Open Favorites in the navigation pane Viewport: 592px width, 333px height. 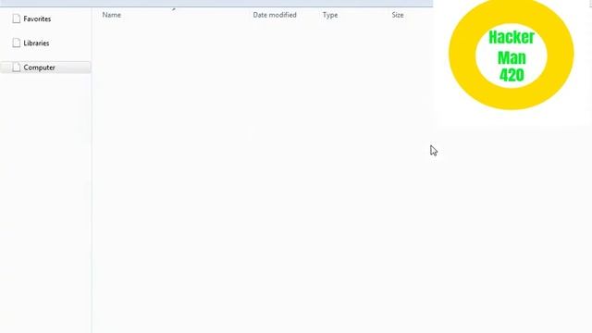(37, 18)
